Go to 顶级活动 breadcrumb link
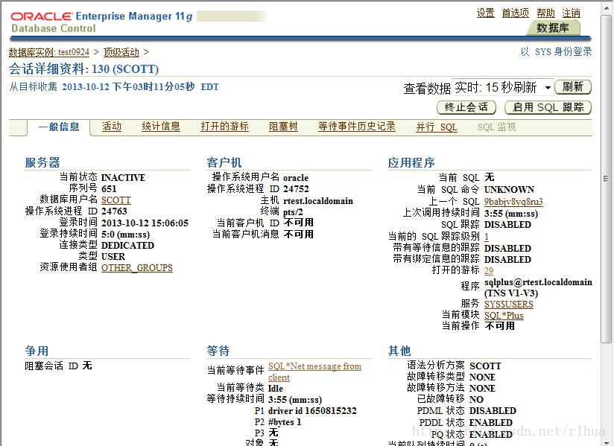Viewport: 614px width, 446px height. pyautogui.click(x=121, y=52)
